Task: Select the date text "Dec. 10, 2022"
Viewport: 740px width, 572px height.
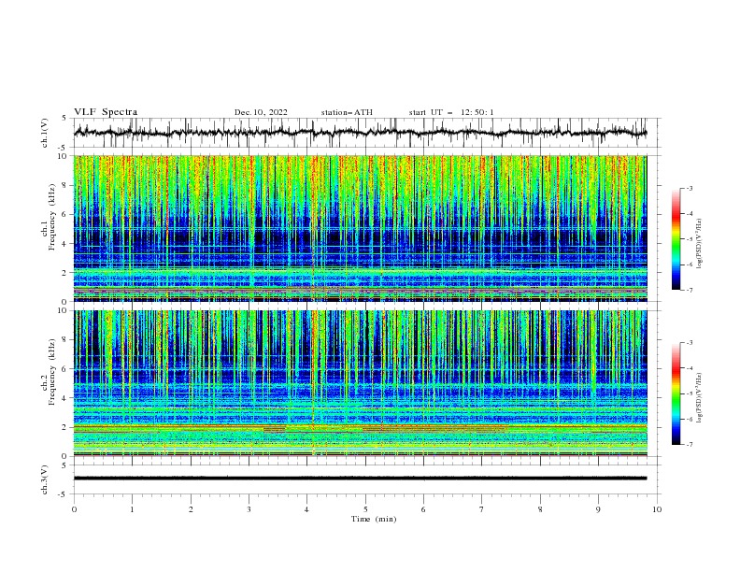Action: pos(261,112)
